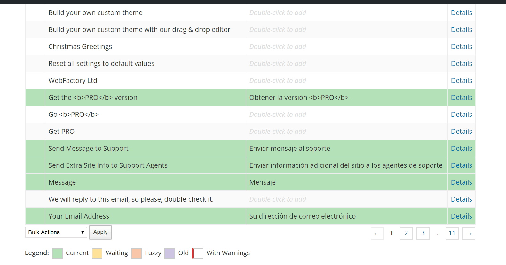Click the next page right arrow
Screen dimensions: 506x265
click(x=468, y=233)
